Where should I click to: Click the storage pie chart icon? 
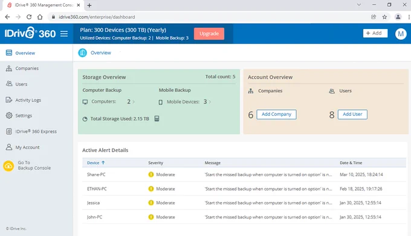(85, 119)
